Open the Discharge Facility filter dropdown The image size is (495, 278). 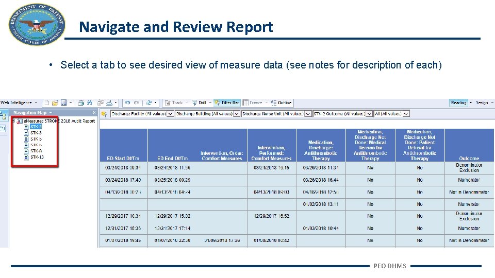click(170, 114)
